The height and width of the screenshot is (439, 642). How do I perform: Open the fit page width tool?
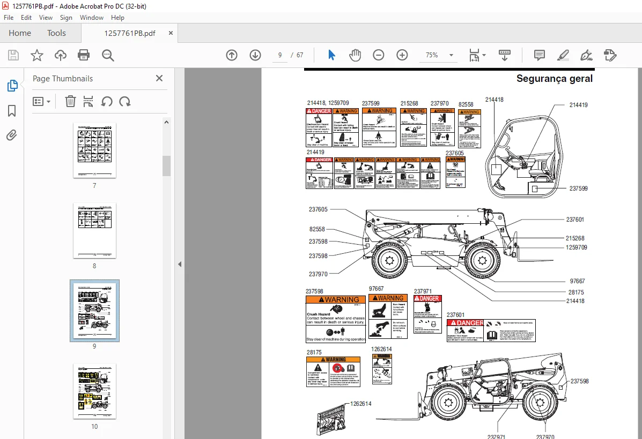point(474,55)
